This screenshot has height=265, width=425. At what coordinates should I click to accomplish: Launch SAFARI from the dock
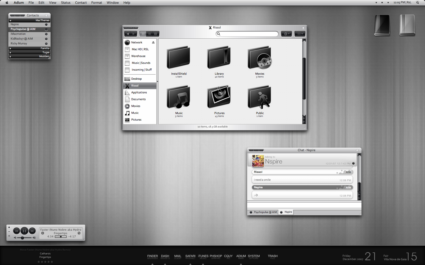190,257
